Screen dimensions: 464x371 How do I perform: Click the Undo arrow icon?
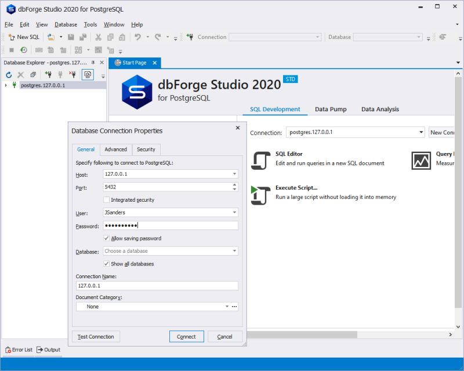(x=137, y=37)
